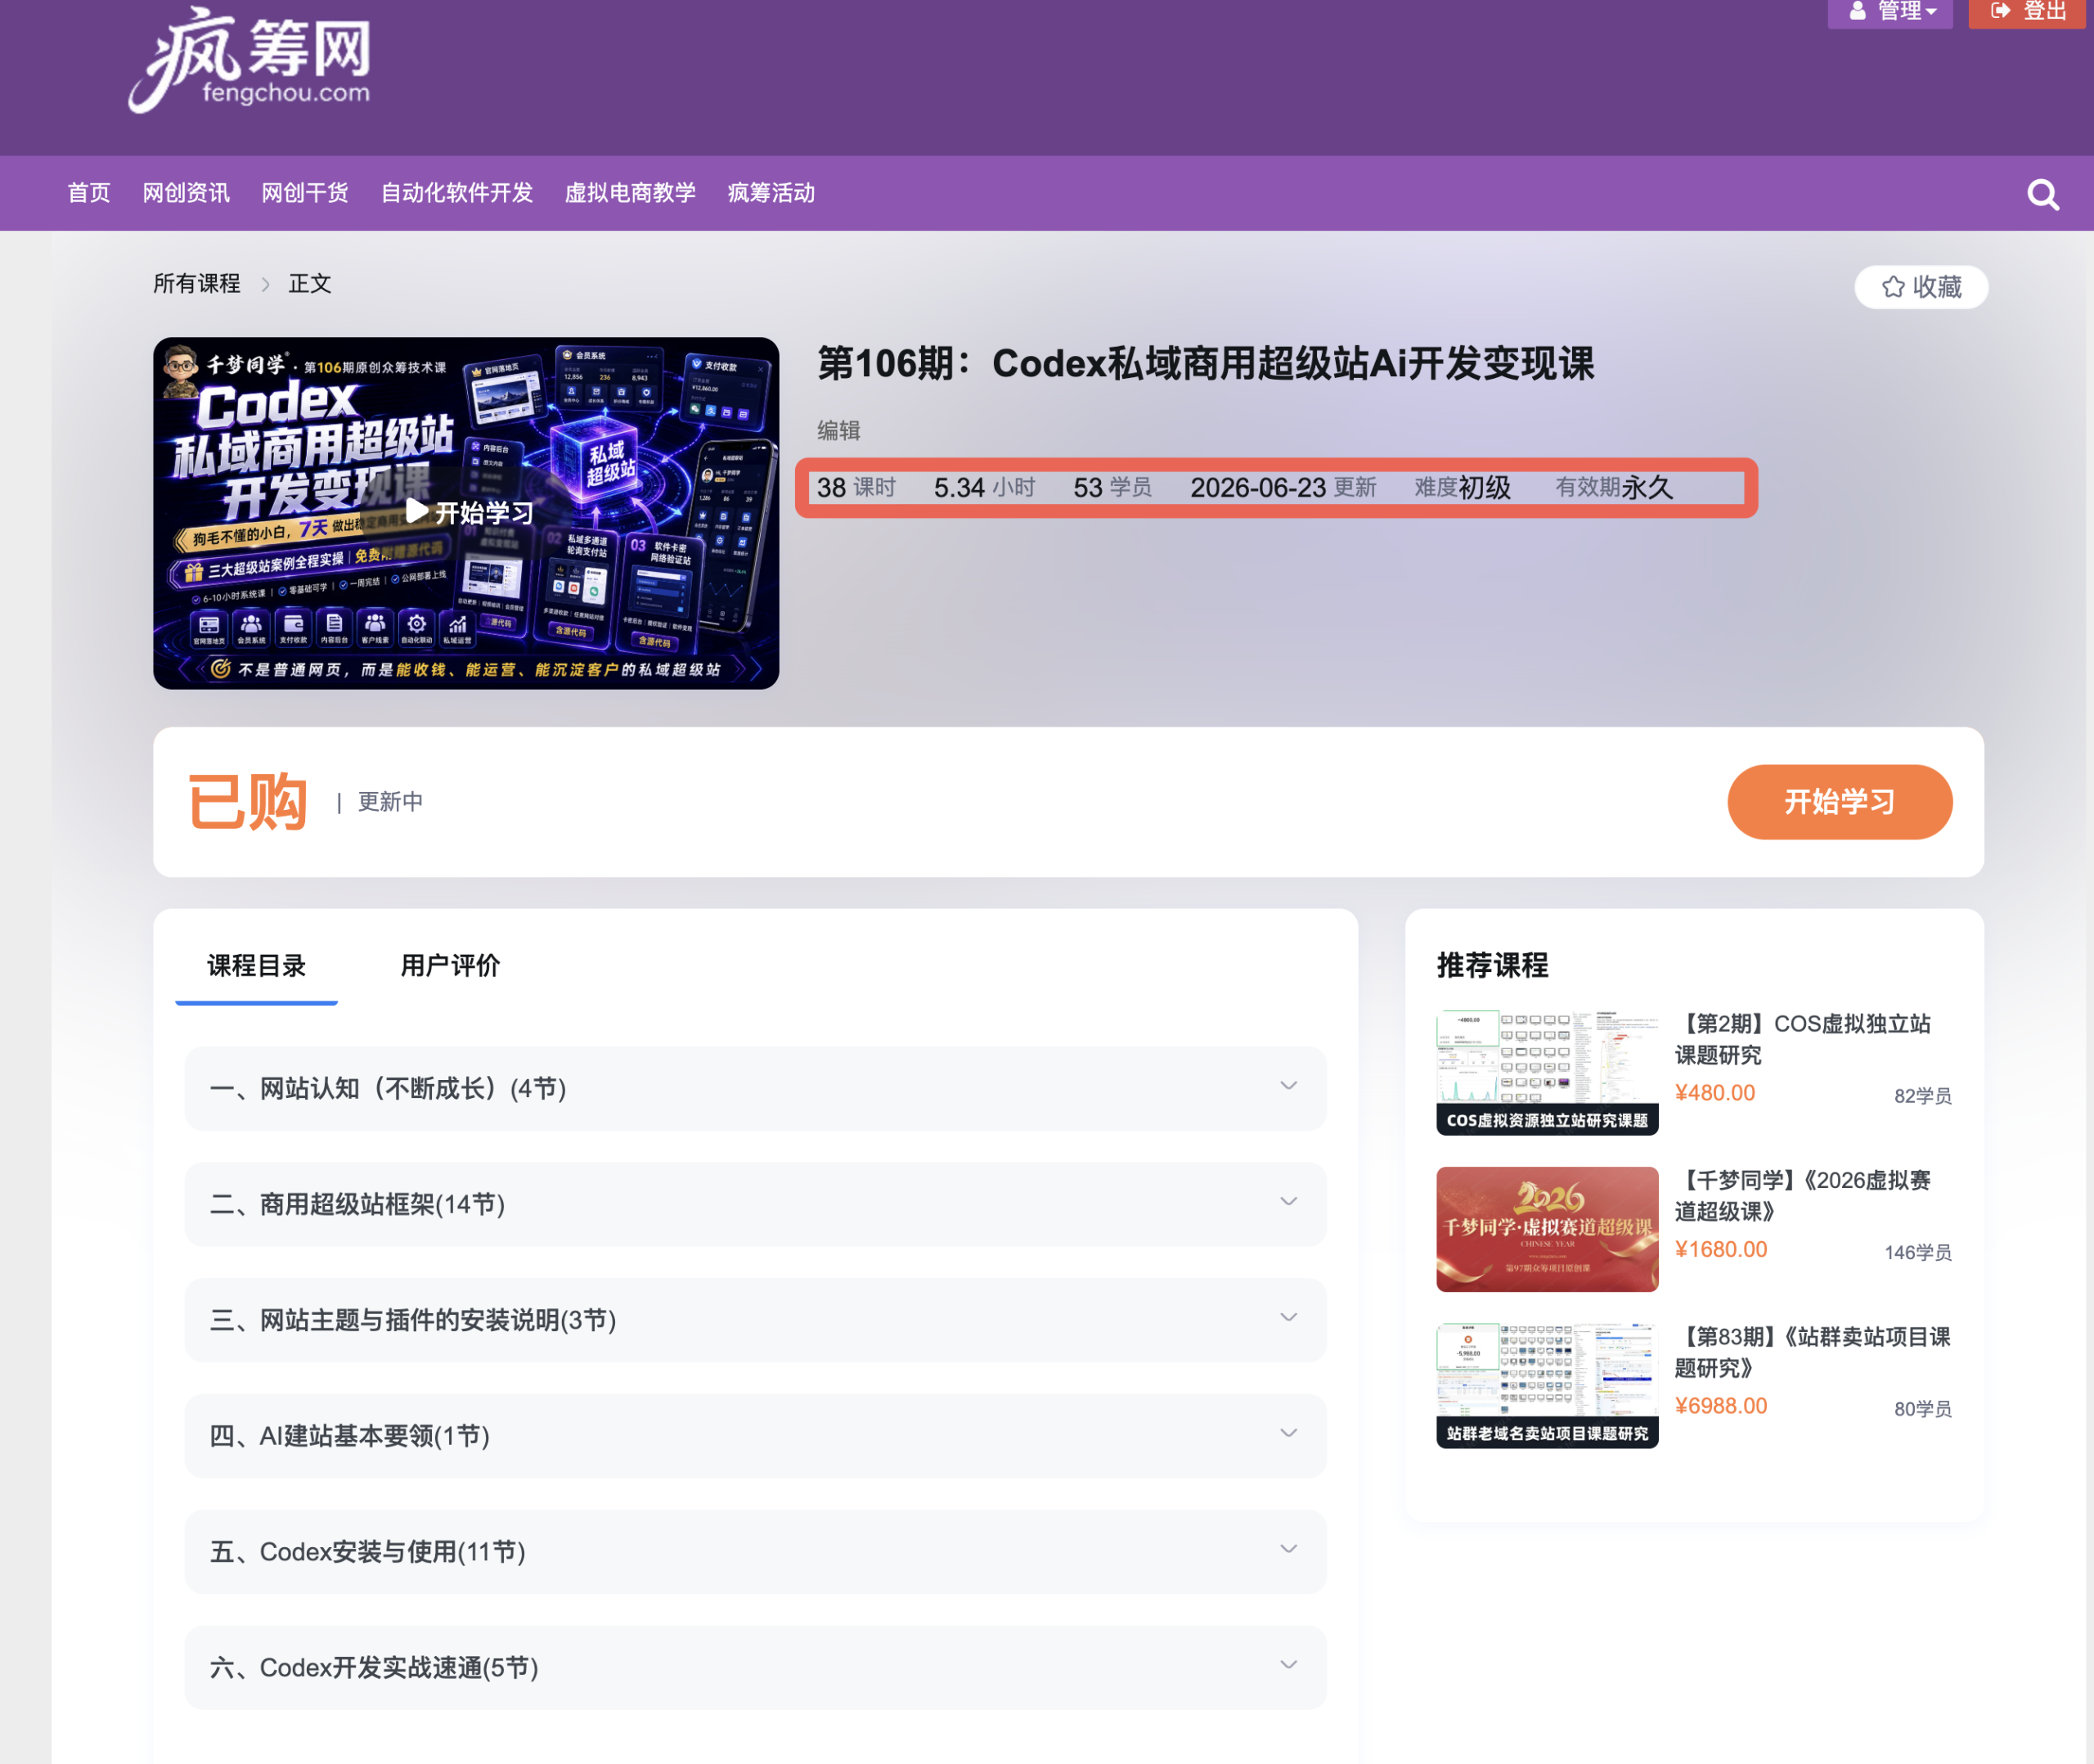Expand section 四、AI建站基本要领(1节)
2094x1764 pixels.
(x=755, y=1436)
